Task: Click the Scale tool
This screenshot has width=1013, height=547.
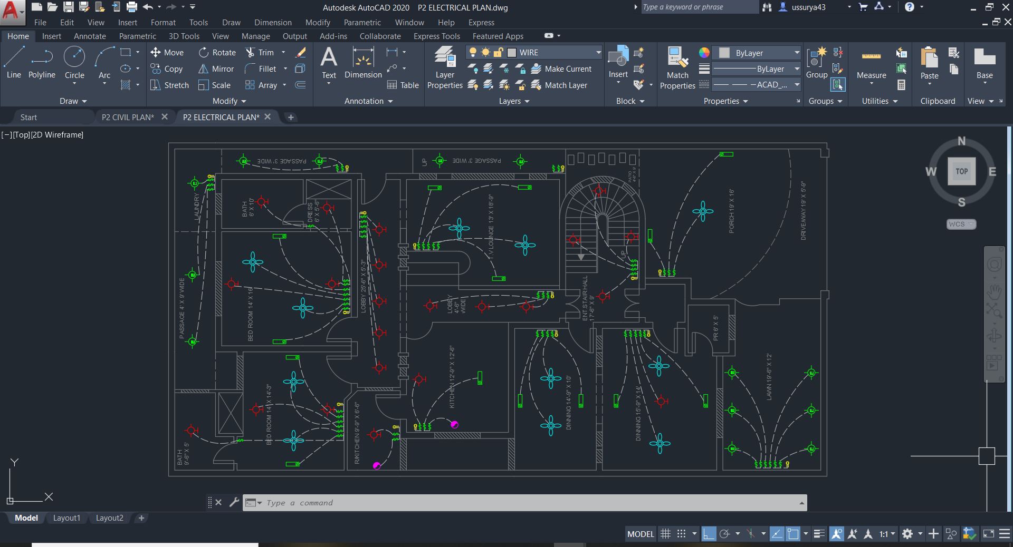Action: tap(214, 85)
